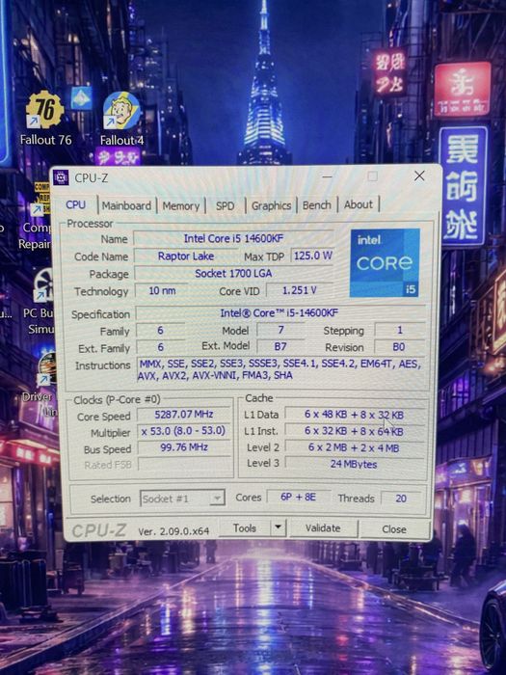Viewport: 506px width, 675px height.
Task: Click the Instructions list box
Action: coord(280,369)
